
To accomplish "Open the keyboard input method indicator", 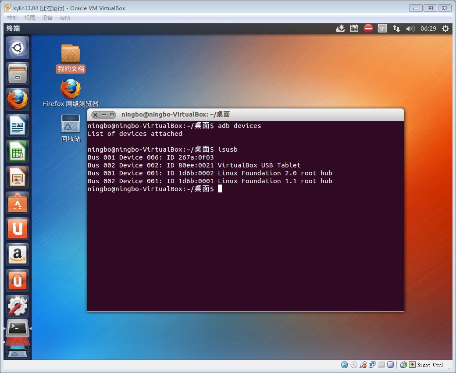I will 382,28.
